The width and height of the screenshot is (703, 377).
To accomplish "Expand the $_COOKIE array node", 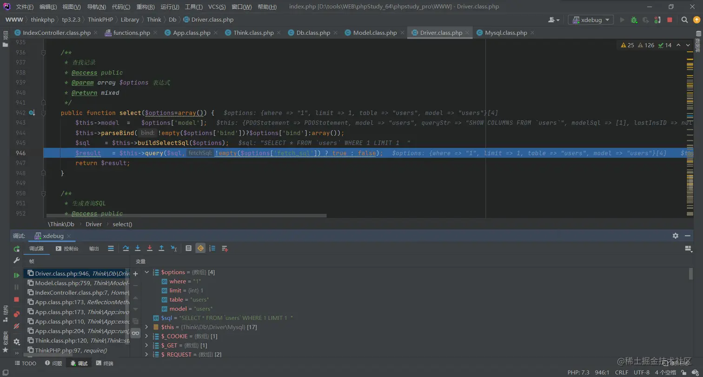I will click(x=147, y=336).
